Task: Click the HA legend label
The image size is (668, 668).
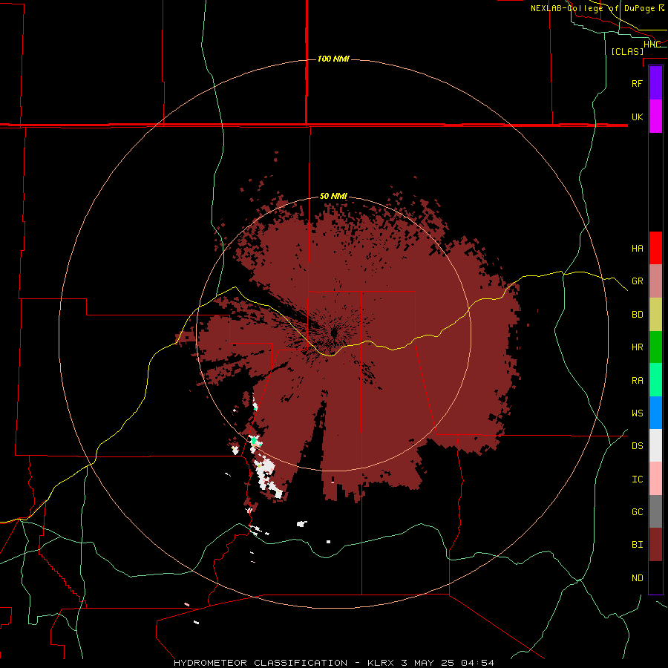Action: click(x=637, y=249)
